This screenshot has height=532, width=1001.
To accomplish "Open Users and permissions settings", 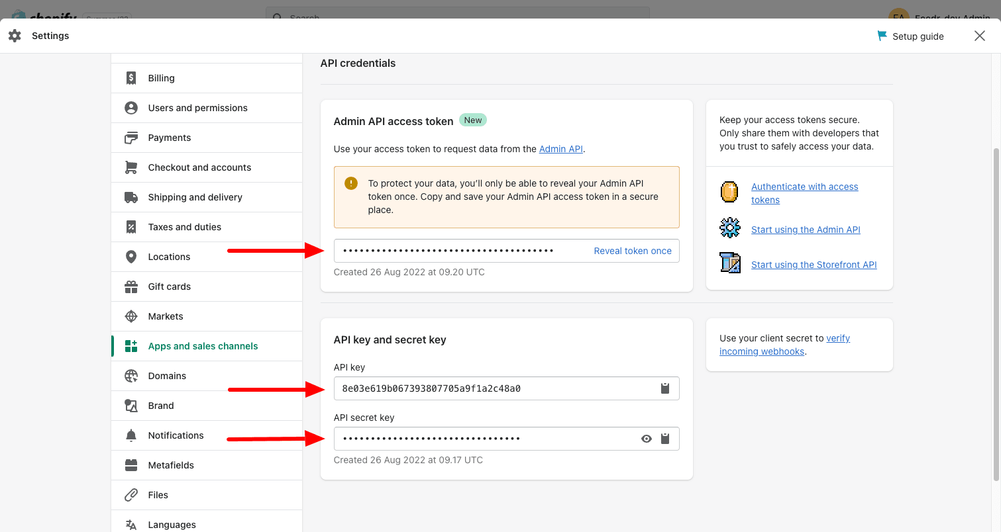I will pyautogui.click(x=197, y=108).
